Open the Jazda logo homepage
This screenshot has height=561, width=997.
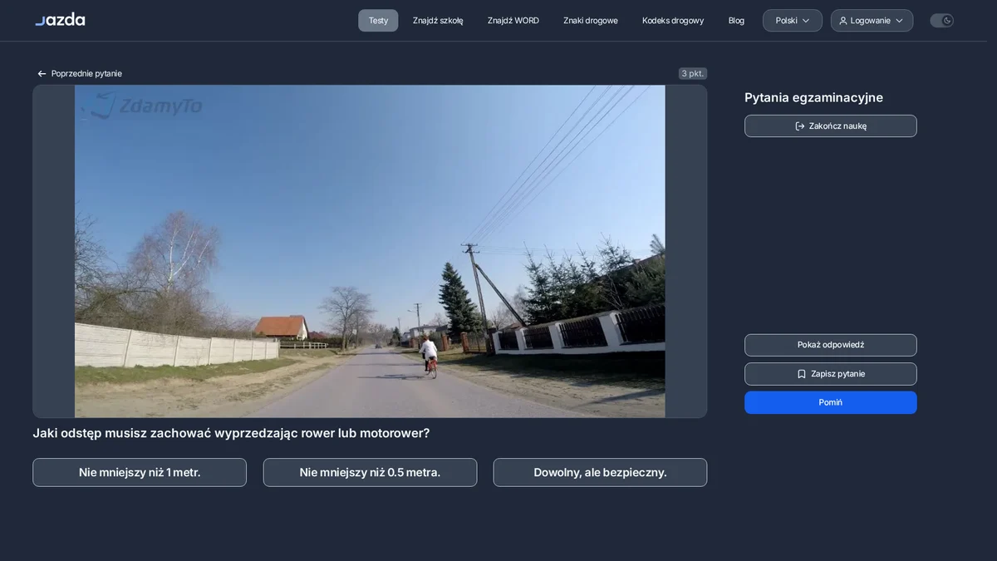tap(60, 20)
